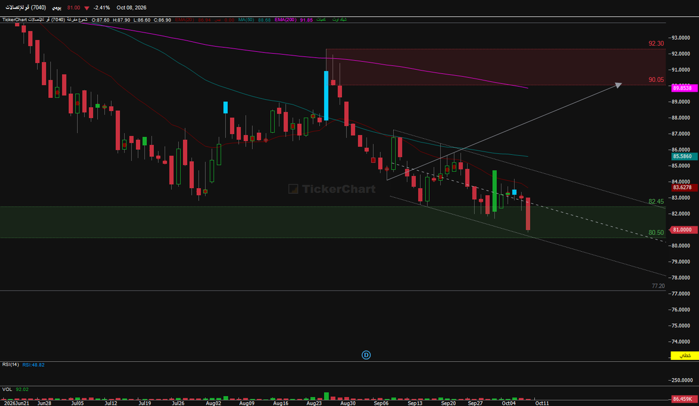Click the 77.20 horizontal line label
The height and width of the screenshot is (406, 699).
tap(658, 286)
